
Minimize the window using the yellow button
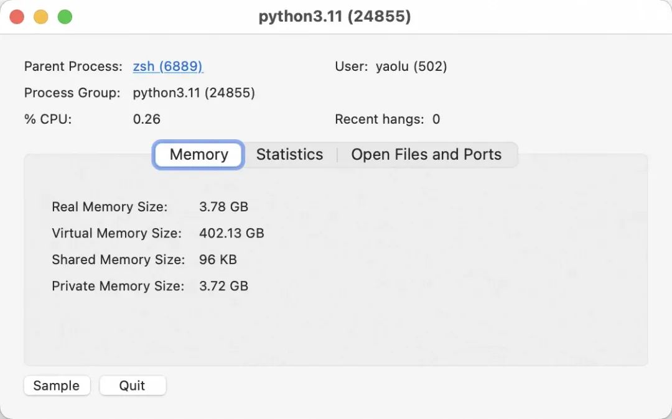coord(41,17)
